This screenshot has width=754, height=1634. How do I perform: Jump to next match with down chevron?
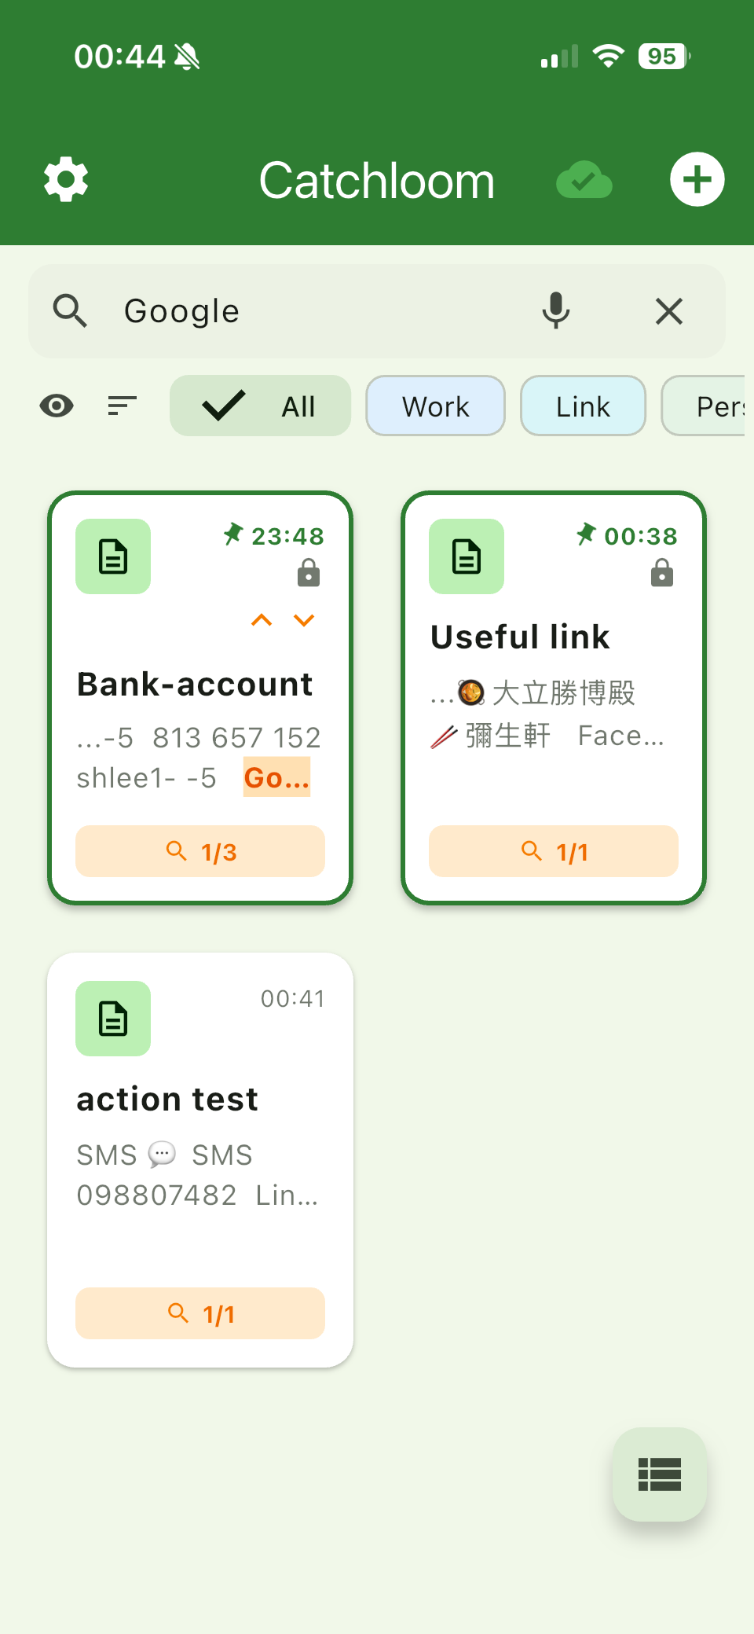(303, 620)
